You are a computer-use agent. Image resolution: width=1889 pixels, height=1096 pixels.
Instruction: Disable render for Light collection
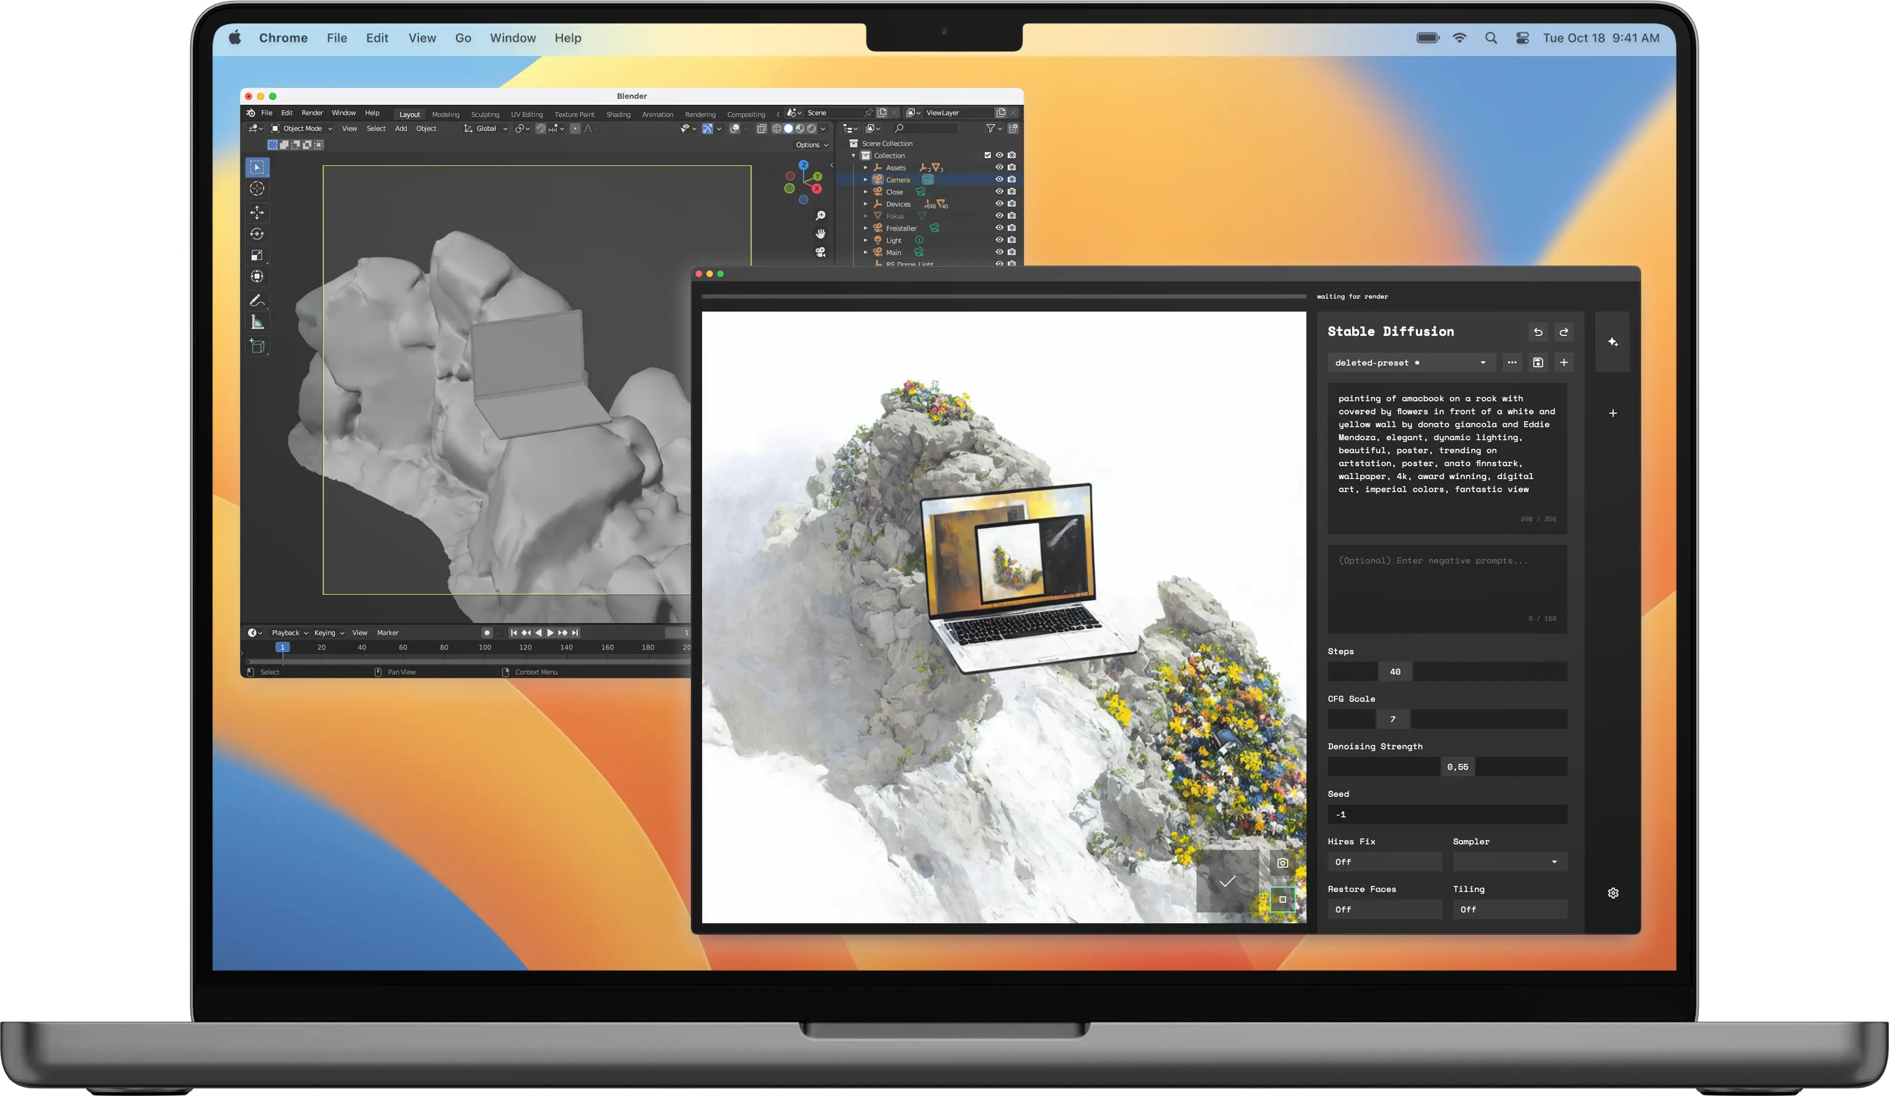(1012, 240)
